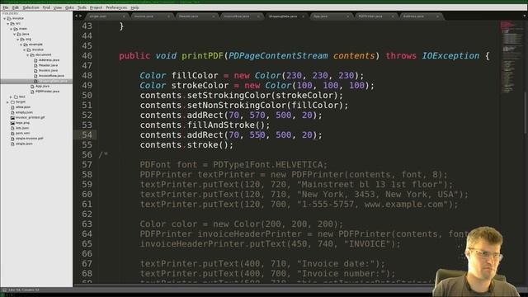
Task: Open the Project menu
Action: pos(96,7)
